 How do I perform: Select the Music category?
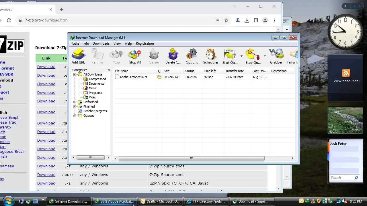coord(93,88)
